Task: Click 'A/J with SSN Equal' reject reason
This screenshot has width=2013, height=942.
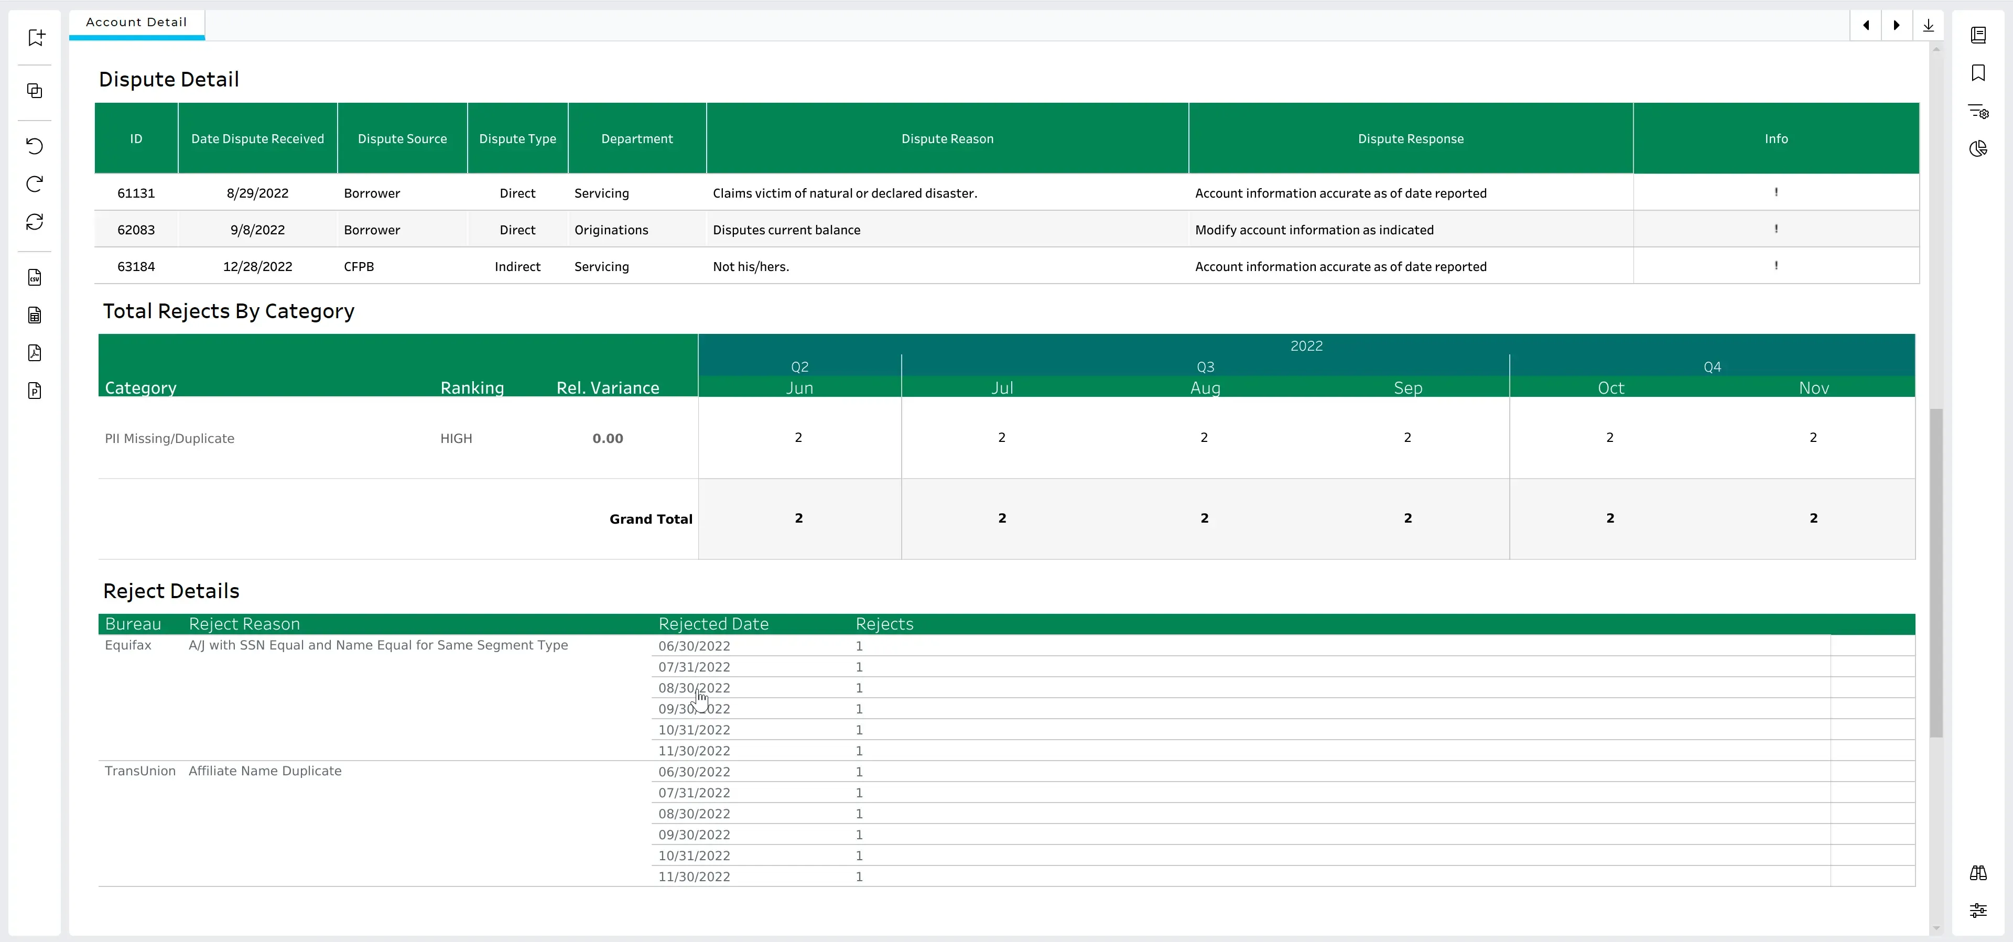Action: 378,645
